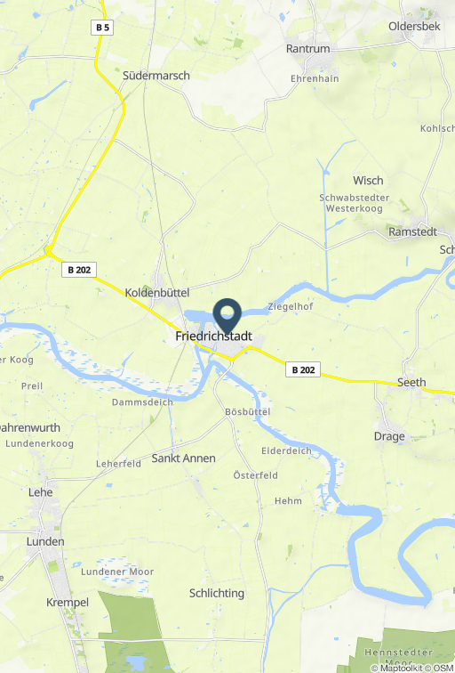Select the Wisch place label
Image resolution: width=455 pixels, height=673 pixels.
tap(368, 180)
